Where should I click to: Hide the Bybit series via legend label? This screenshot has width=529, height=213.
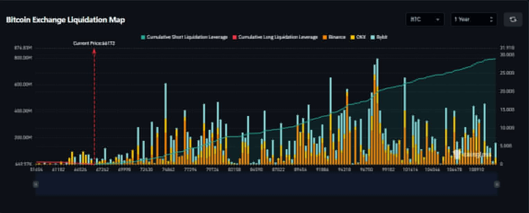382,37
